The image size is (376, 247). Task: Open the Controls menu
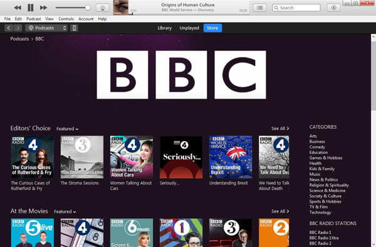click(x=66, y=19)
